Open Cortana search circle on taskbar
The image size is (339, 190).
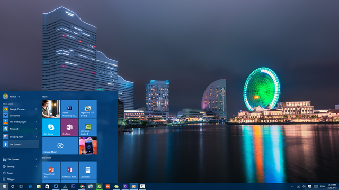pyautogui.click(x=13, y=186)
